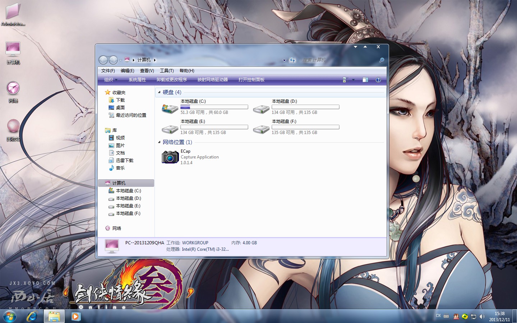Click 打开控制面板 button
The height and width of the screenshot is (323, 517).
251,80
